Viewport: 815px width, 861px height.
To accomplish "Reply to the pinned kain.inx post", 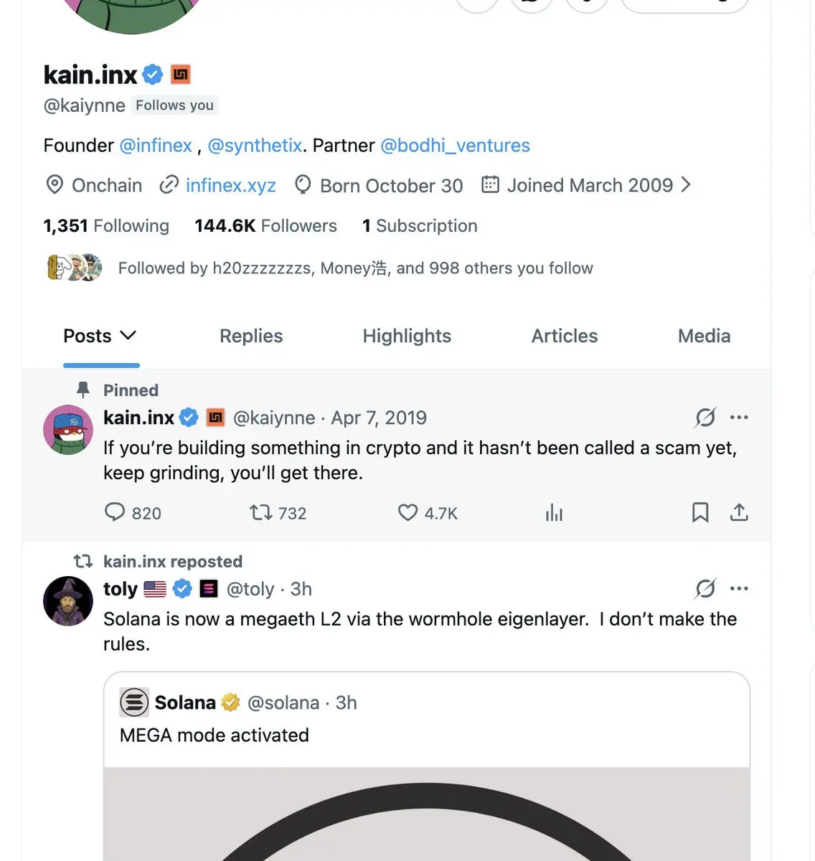I will [115, 512].
